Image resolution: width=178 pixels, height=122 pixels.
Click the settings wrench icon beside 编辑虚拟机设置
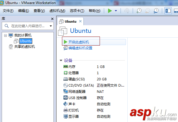point(65,48)
